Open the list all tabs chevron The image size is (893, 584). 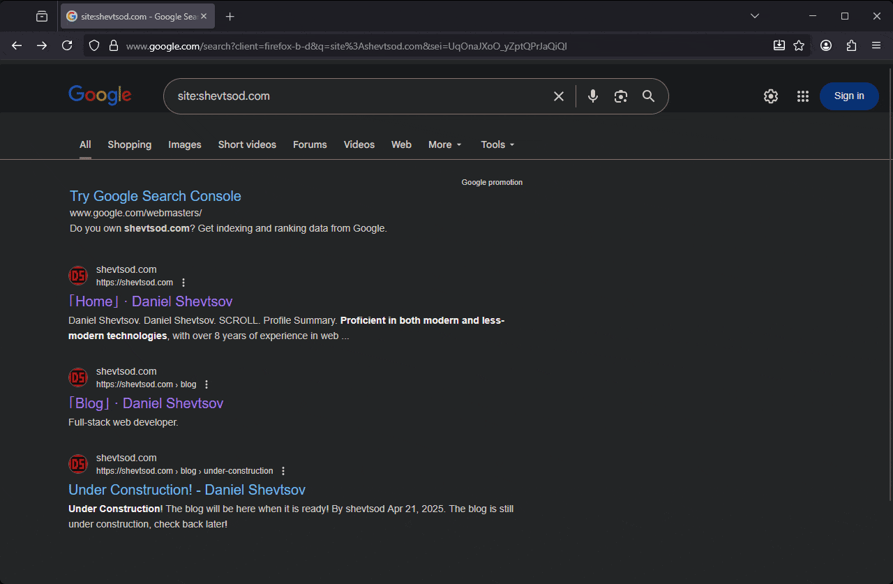(x=755, y=16)
